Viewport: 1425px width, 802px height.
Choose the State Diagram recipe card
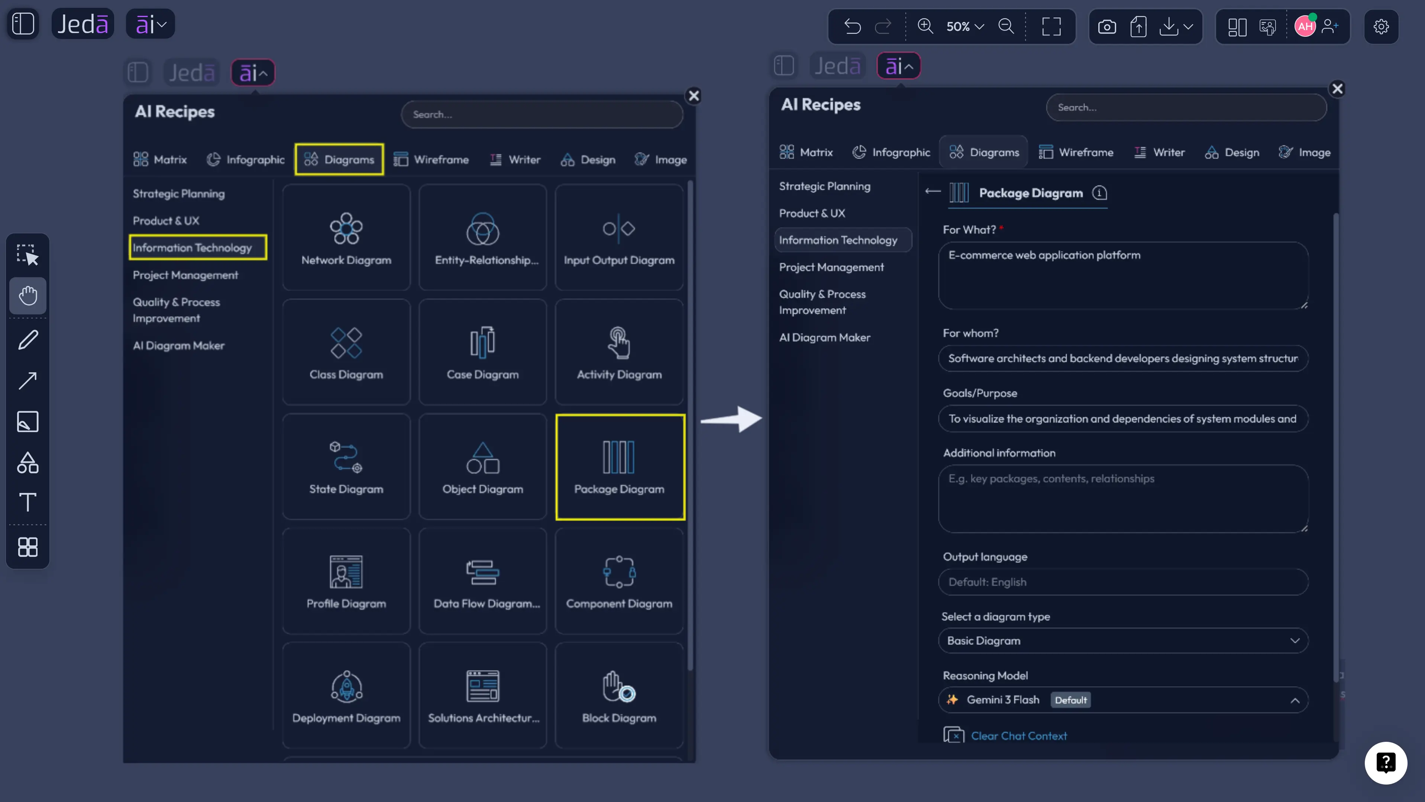coord(346,467)
